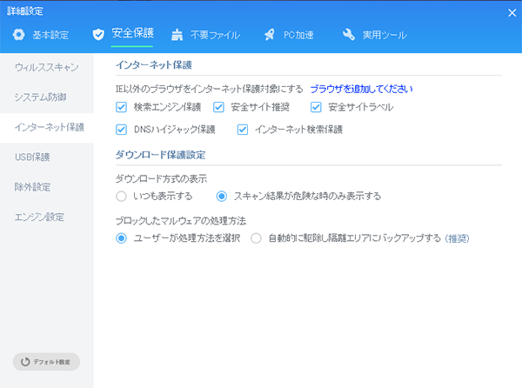Toggle DNSハイジャック保護 checkbox
Screen dimensions: 522x388
(122, 130)
